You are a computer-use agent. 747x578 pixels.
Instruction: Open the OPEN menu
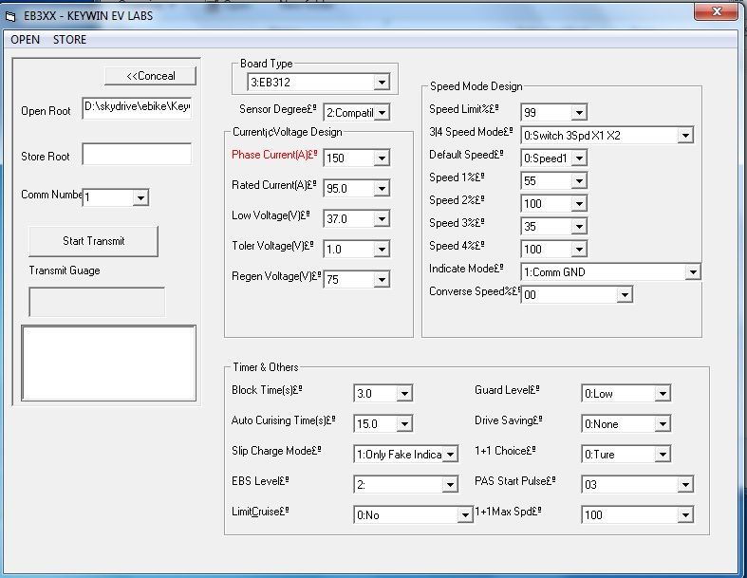pyautogui.click(x=25, y=40)
